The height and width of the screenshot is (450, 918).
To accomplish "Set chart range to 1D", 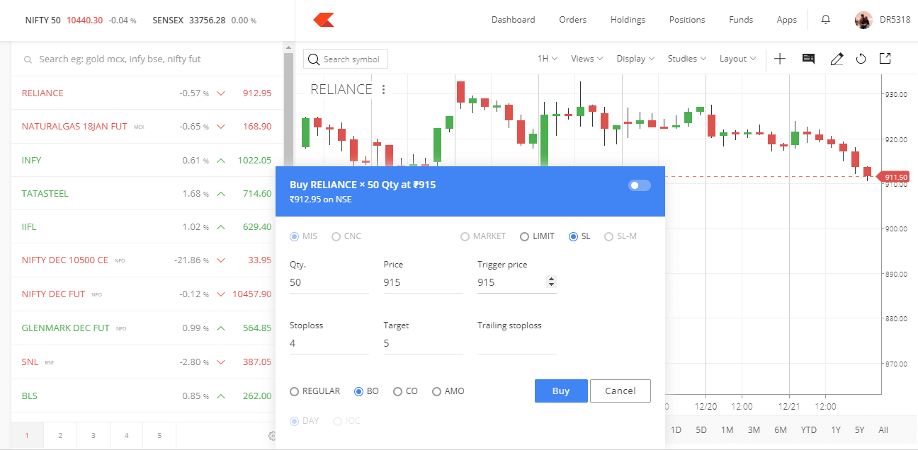I will pos(676,429).
